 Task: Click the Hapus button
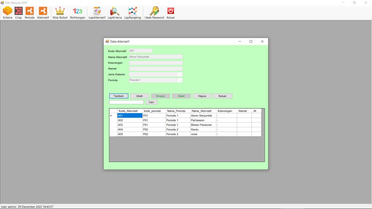coord(202,96)
